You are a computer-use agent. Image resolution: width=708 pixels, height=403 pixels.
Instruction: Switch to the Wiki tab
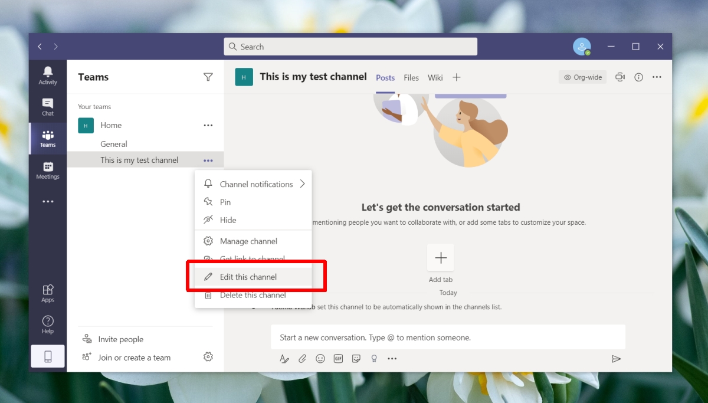[435, 77]
